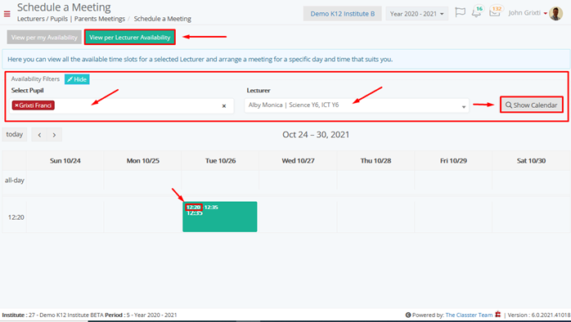
Task: Click the flag icon in header
Action: click(460, 13)
